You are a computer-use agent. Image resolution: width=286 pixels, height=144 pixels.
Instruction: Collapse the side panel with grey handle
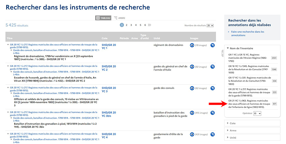point(222,54)
